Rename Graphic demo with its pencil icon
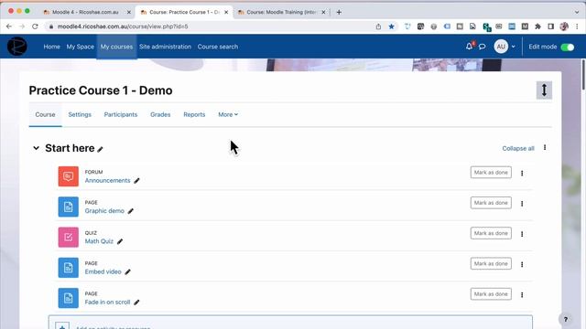 [x=130, y=211]
